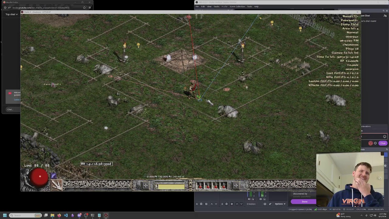The height and width of the screenshot is (219, 389).
Task: Click the '0 hidden' mixer label
Action: [251, 204]
